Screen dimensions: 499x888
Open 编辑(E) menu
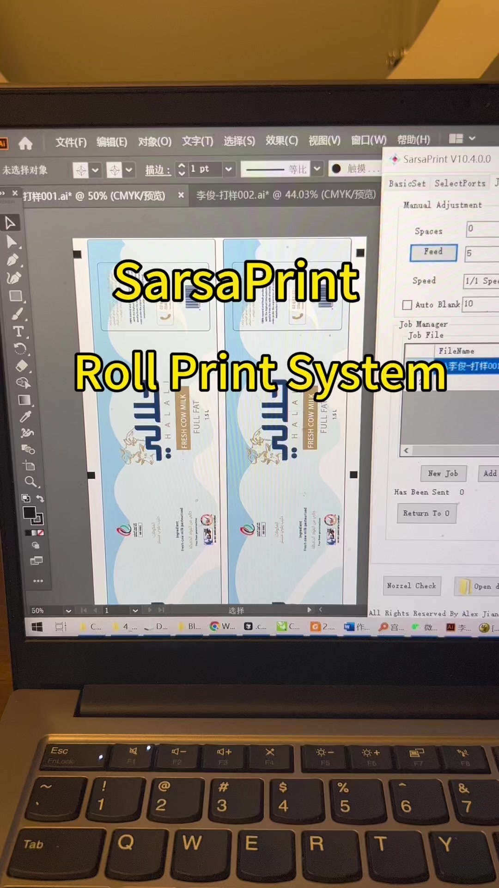tap(112, 142)
